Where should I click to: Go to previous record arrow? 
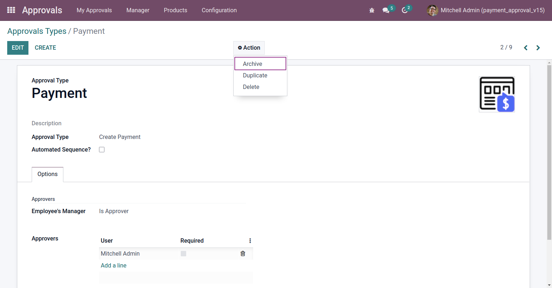tap(526, 48)
